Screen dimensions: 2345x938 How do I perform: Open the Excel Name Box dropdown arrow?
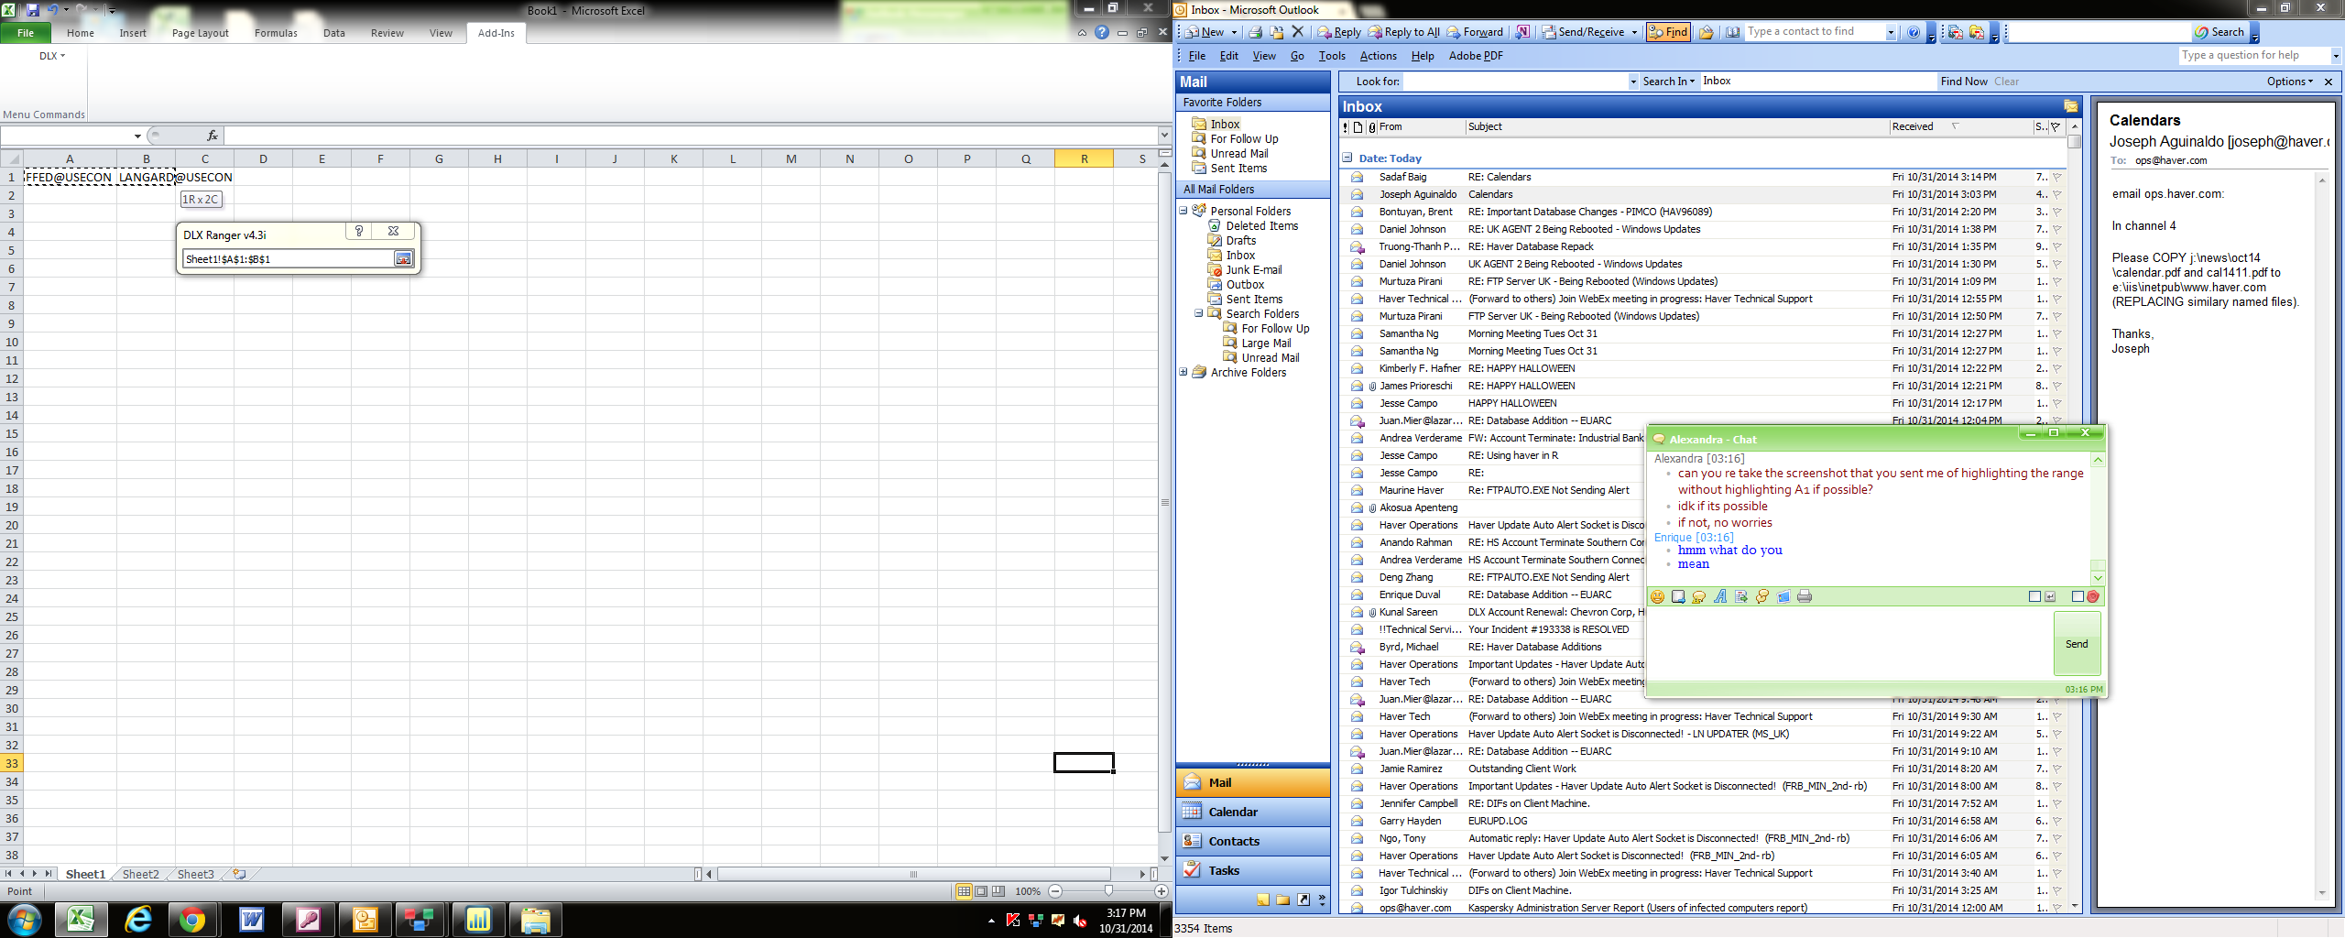(x=137, y=136)
